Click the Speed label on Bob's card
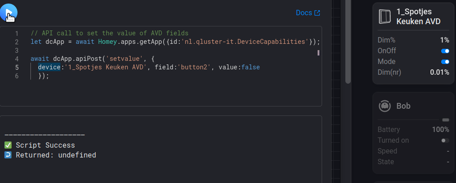456x183 pixels. (x=387, y=151)
